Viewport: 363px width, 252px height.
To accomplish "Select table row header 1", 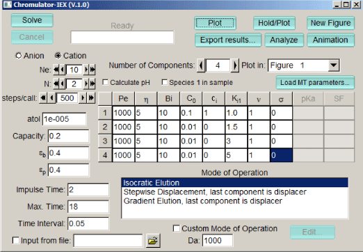I will pyautogui.click(x=105, y=113).
